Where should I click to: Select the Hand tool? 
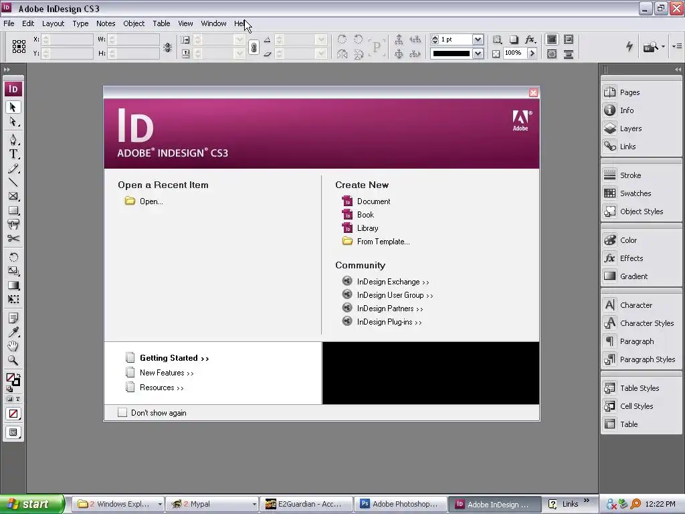pyautogui.click(x=13, y=346)
